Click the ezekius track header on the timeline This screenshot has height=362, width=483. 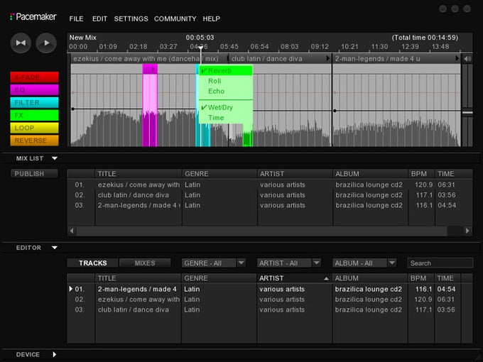click(149, 58)
